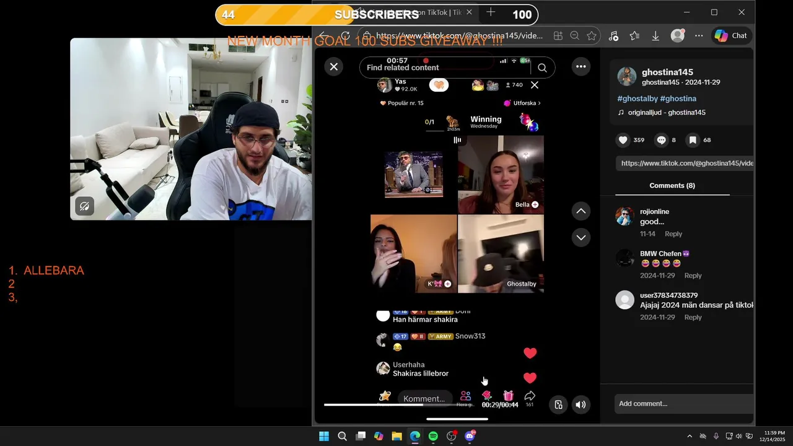The image size is (793, 446).
Task: Focus the Find related content search field
Action: click(x=457, y=68)
